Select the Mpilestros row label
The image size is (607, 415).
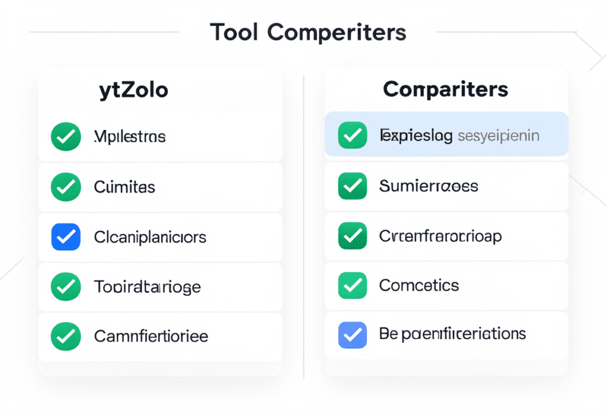129,137
